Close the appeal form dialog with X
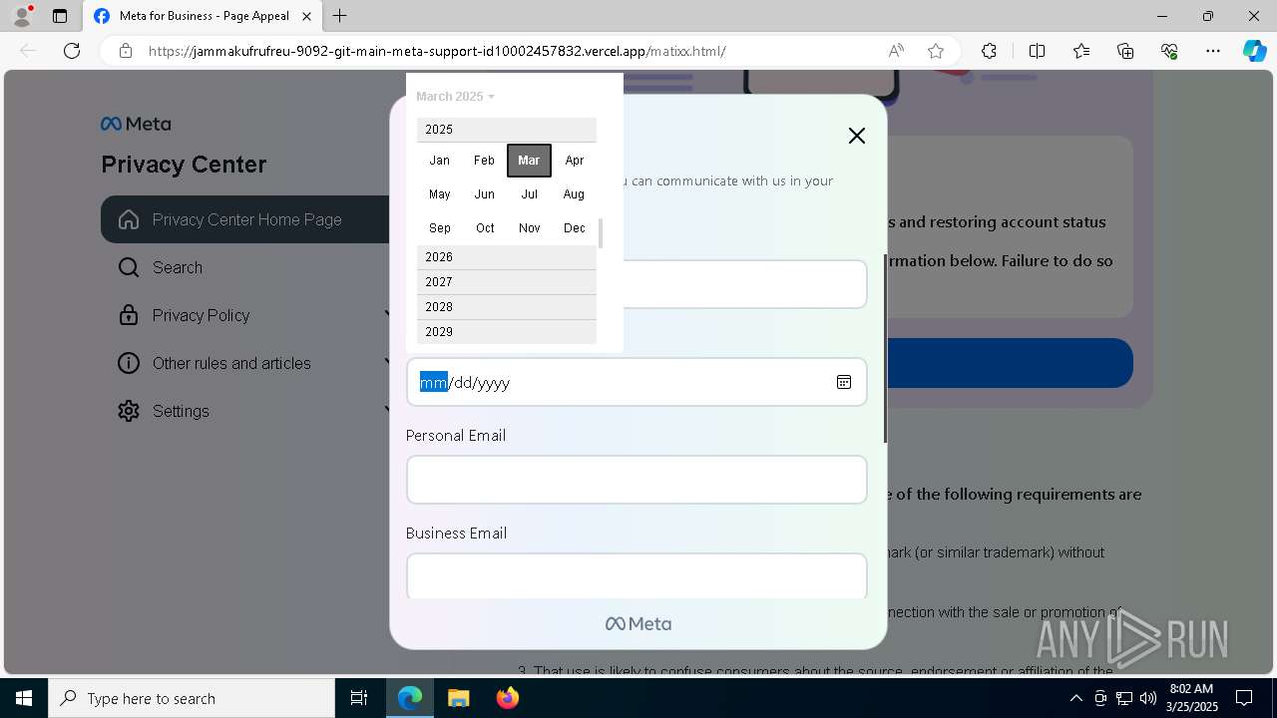Screen dimensions: 1277x718 (856, 136)
